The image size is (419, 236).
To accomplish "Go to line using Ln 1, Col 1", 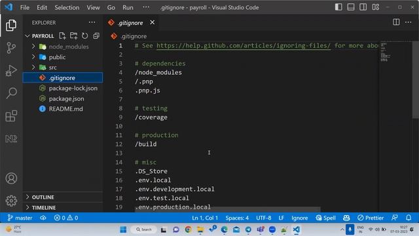I will (x=205, y=218).
